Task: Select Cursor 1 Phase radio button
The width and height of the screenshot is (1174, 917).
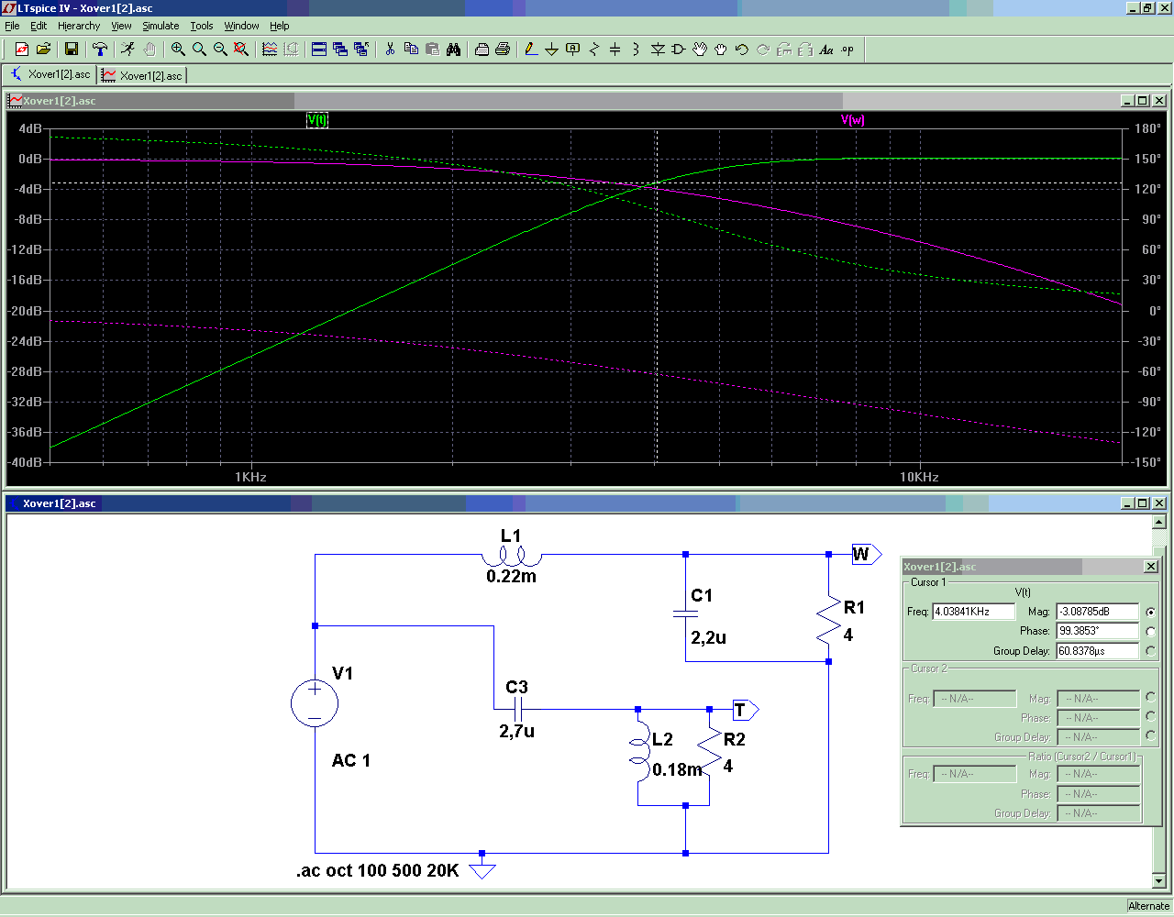Action: (x=1150, y=631)
